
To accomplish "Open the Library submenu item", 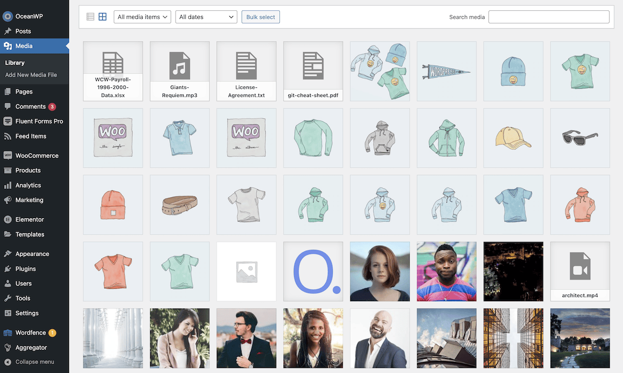I will click(x=15, y=63).
